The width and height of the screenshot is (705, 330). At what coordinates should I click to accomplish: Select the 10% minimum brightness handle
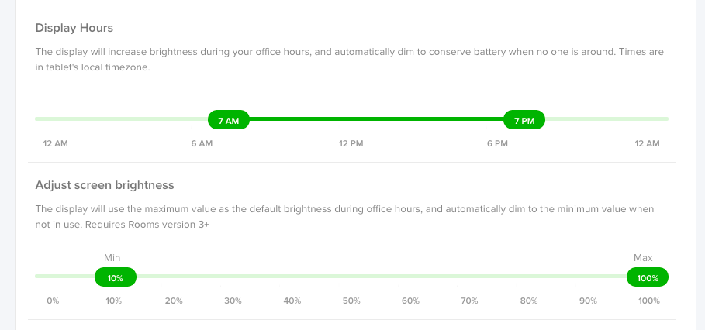[x=115, y=277]
